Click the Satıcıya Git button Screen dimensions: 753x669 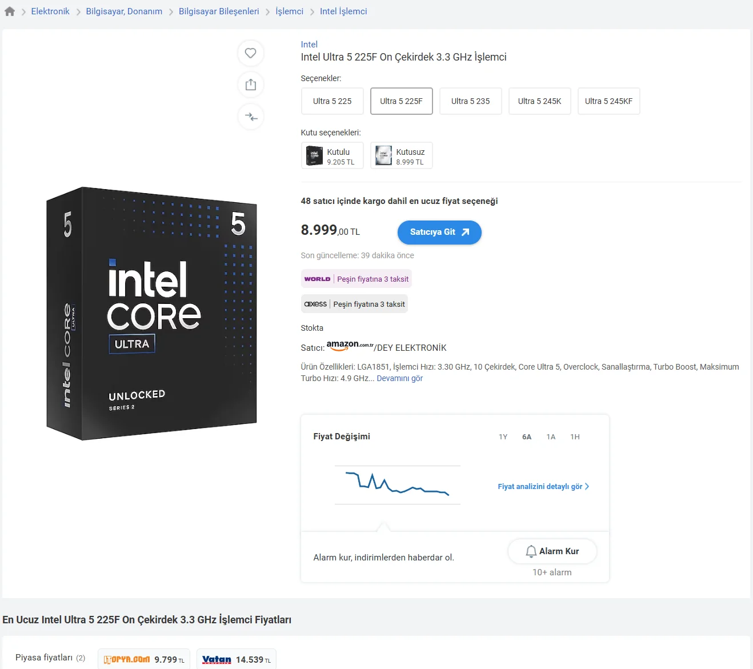[439, 232]
